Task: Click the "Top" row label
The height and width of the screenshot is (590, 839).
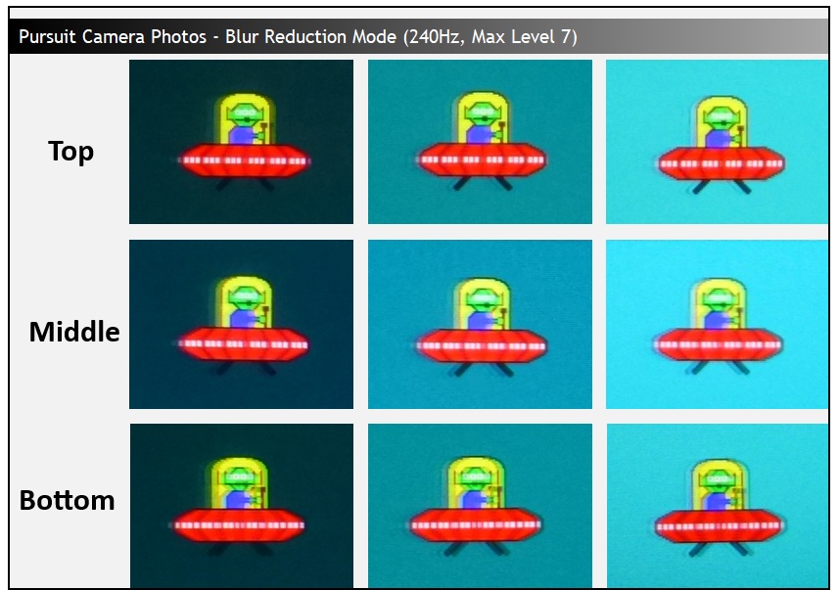Action: [70, 152]
